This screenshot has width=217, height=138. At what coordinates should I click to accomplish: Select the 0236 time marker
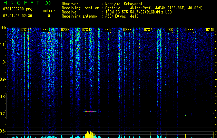pyautogui.click(x=127, y=29)
